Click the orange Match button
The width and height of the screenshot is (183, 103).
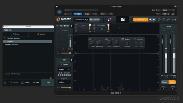172,82
